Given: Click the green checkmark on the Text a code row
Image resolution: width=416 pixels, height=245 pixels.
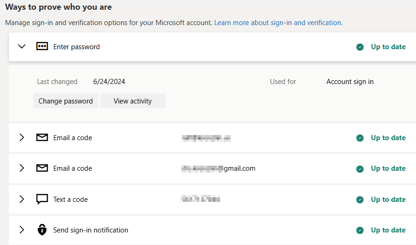Looking at the screenshot, I should coord(360,200).
